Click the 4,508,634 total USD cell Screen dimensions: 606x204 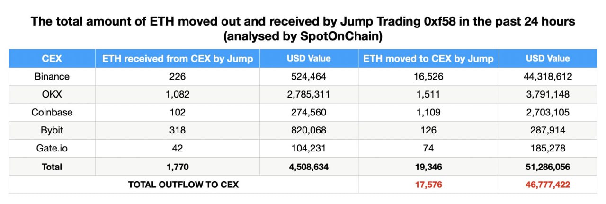(x=309, y=167)
